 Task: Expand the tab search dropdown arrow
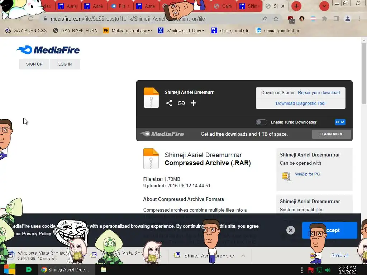(x=324, y=6)
